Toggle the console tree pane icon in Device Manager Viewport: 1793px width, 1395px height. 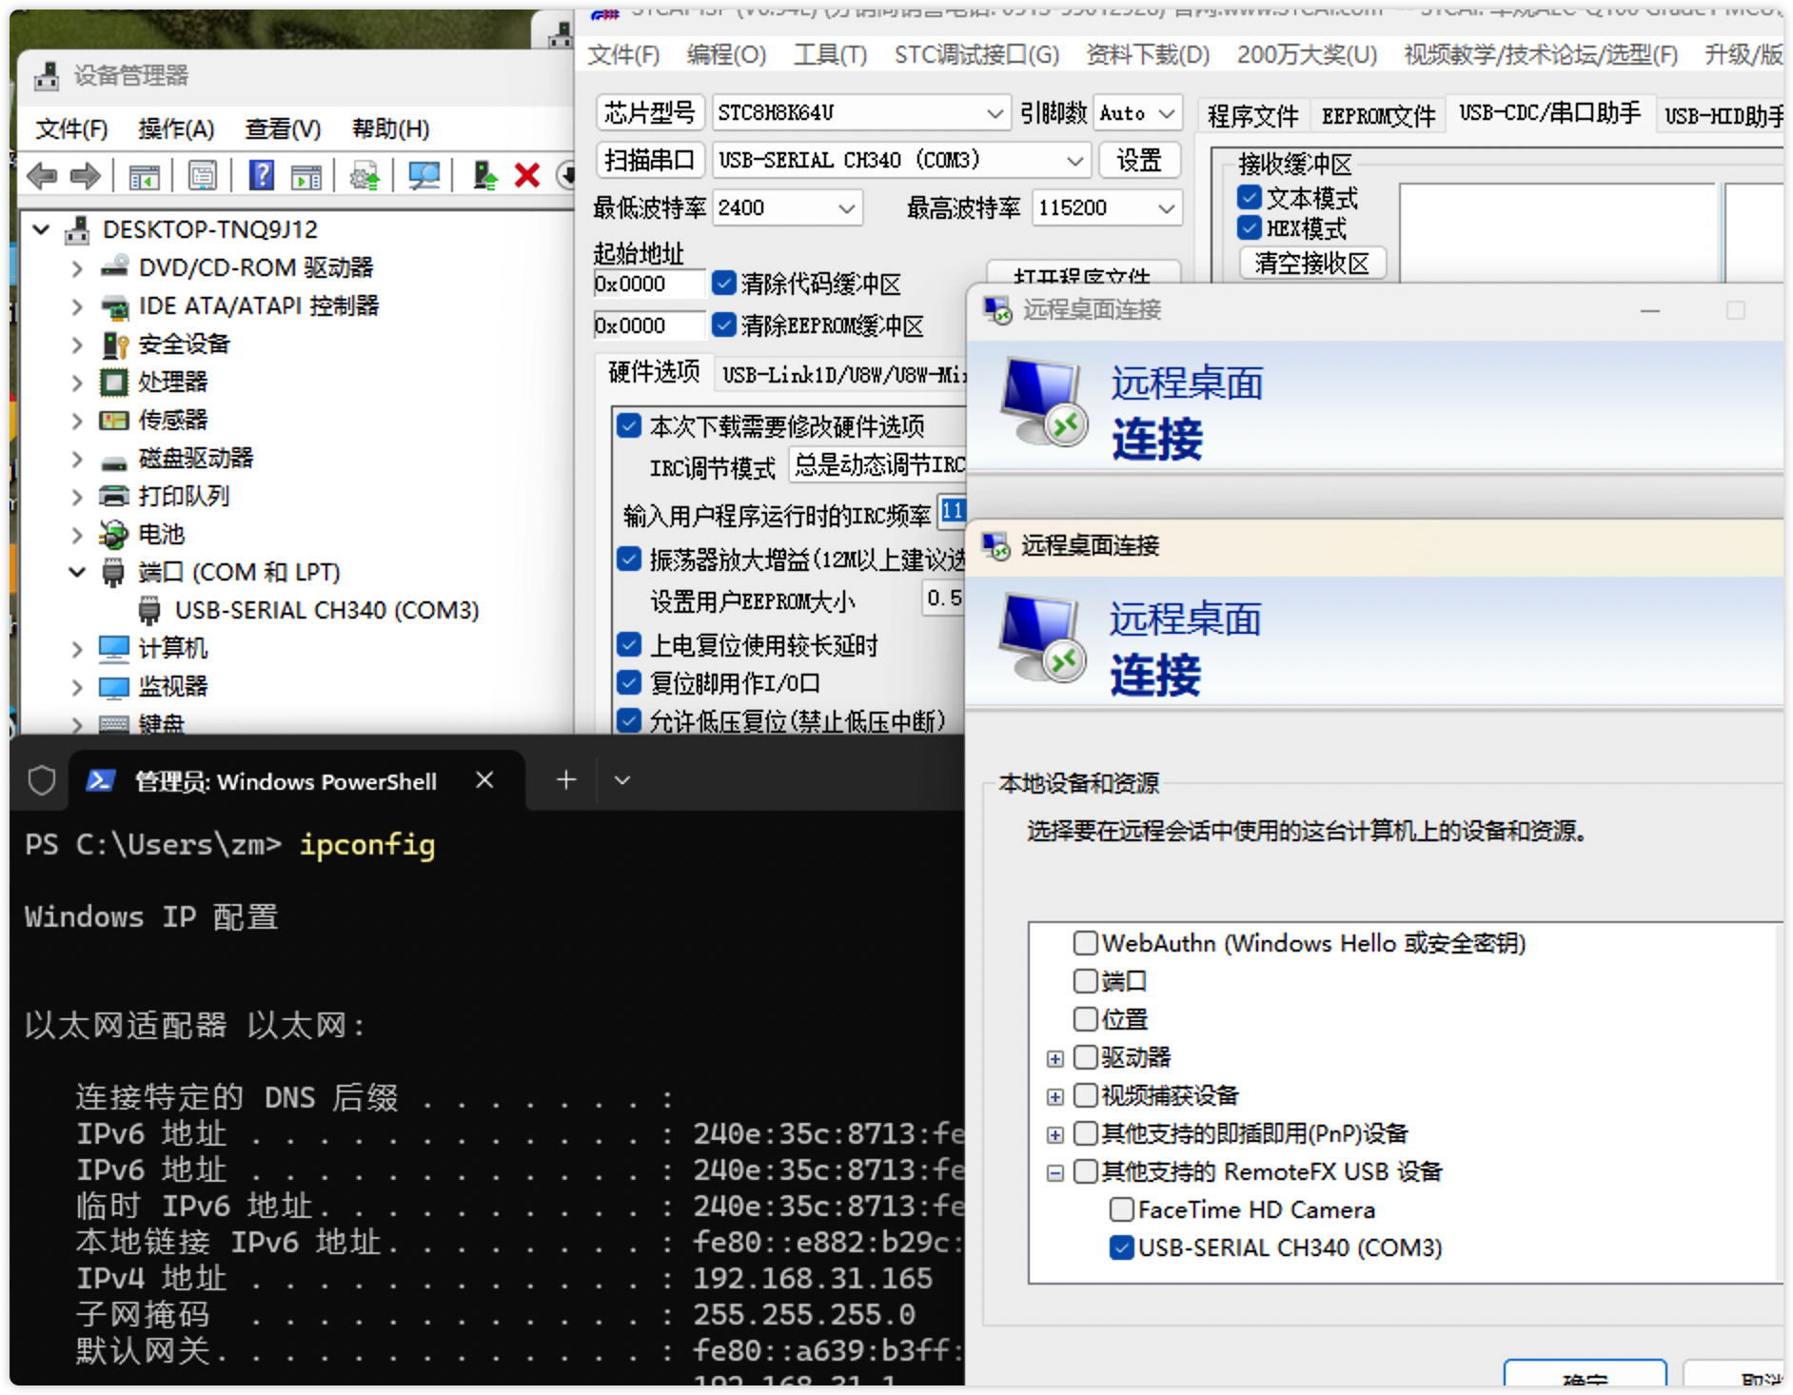point(145,176)
